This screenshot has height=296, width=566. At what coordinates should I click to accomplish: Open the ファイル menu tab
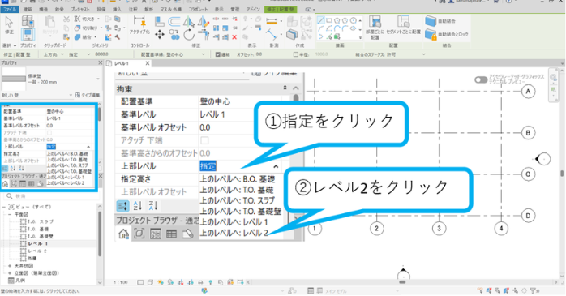click(10, 10)
